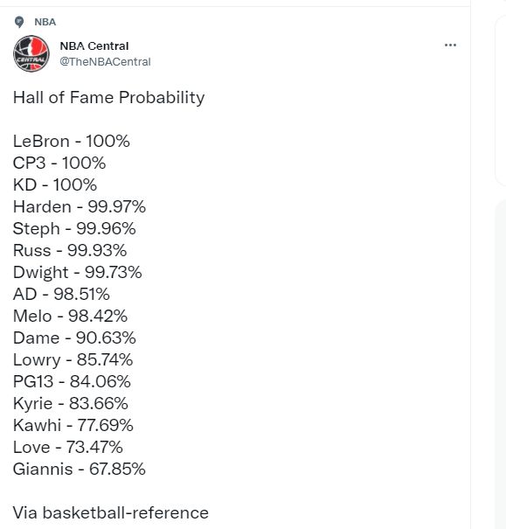
Task: Click the Kyrie - 83.66% line
Action: (71, 403)
